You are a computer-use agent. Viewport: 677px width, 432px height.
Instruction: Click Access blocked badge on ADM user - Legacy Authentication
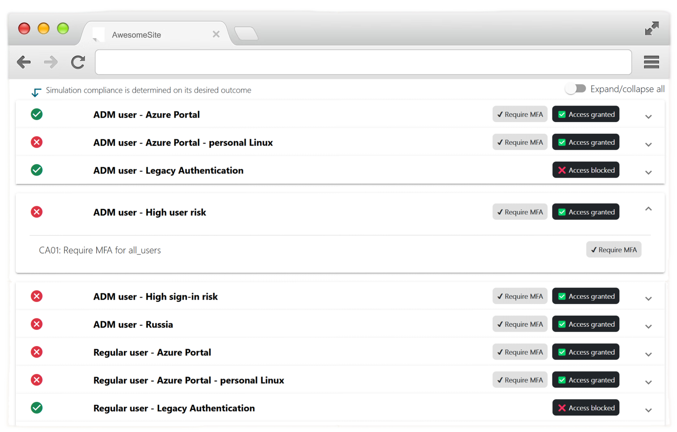pos(585,170)
